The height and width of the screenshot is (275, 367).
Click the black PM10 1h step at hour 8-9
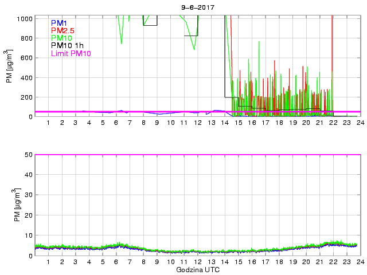tap(150, 25)
